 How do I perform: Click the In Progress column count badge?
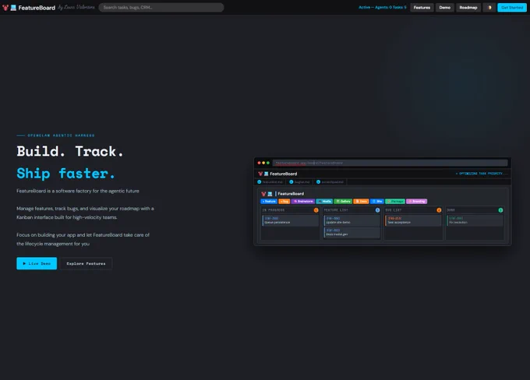(x=316, y=210)
